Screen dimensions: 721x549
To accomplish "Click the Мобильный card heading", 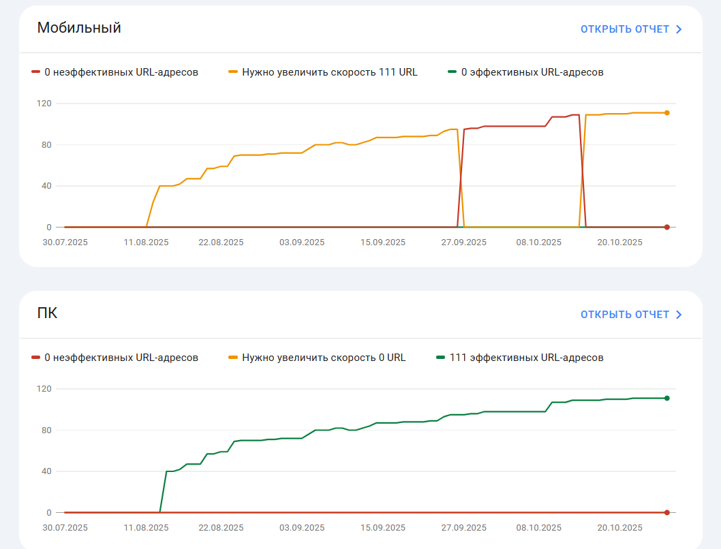I will [79, 28].
